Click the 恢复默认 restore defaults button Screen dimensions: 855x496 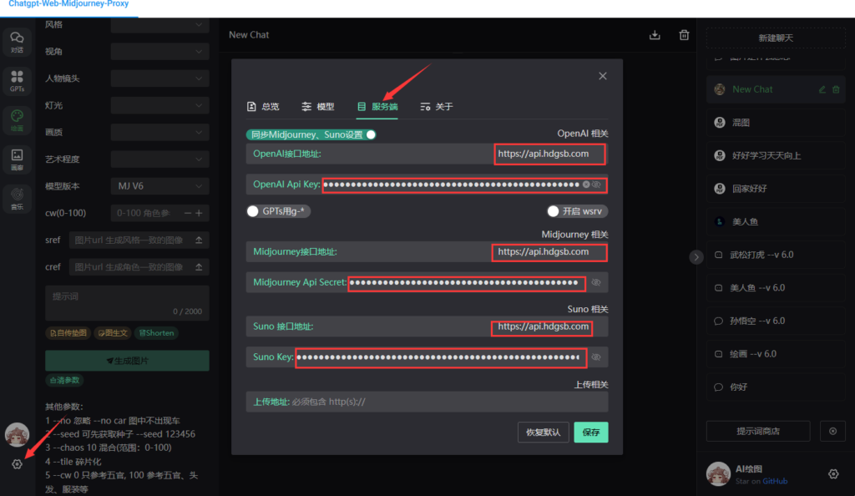tap(543, 432)
